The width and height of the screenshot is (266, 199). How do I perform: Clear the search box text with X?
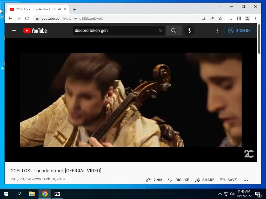(161, 31)
